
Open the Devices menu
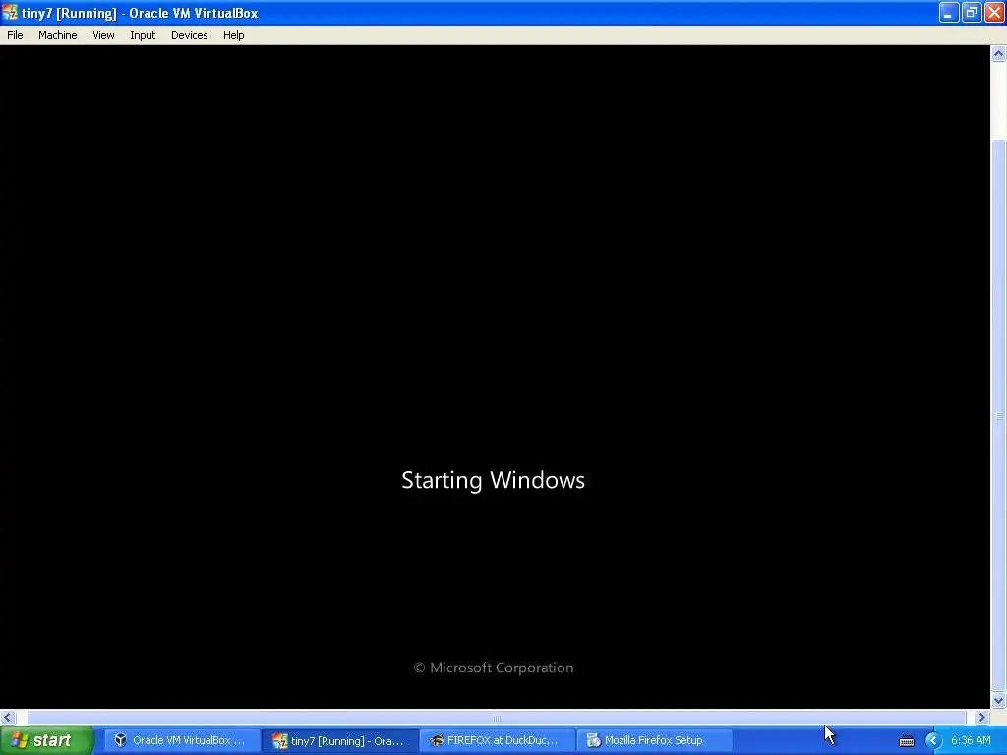tap(189, 35)
